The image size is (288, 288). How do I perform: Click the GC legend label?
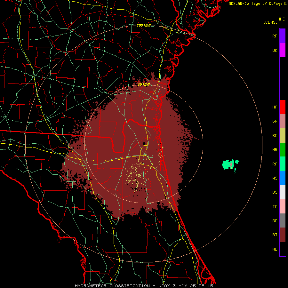275,221
